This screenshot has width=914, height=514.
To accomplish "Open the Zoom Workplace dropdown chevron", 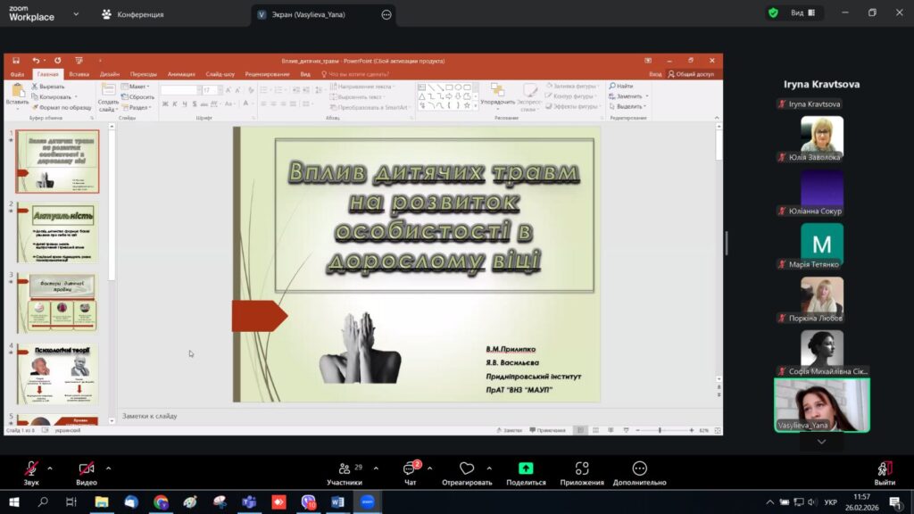I will click(75, 14).
